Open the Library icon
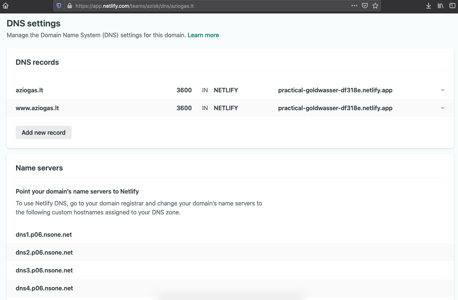458x300 pixels. [440, 6]
